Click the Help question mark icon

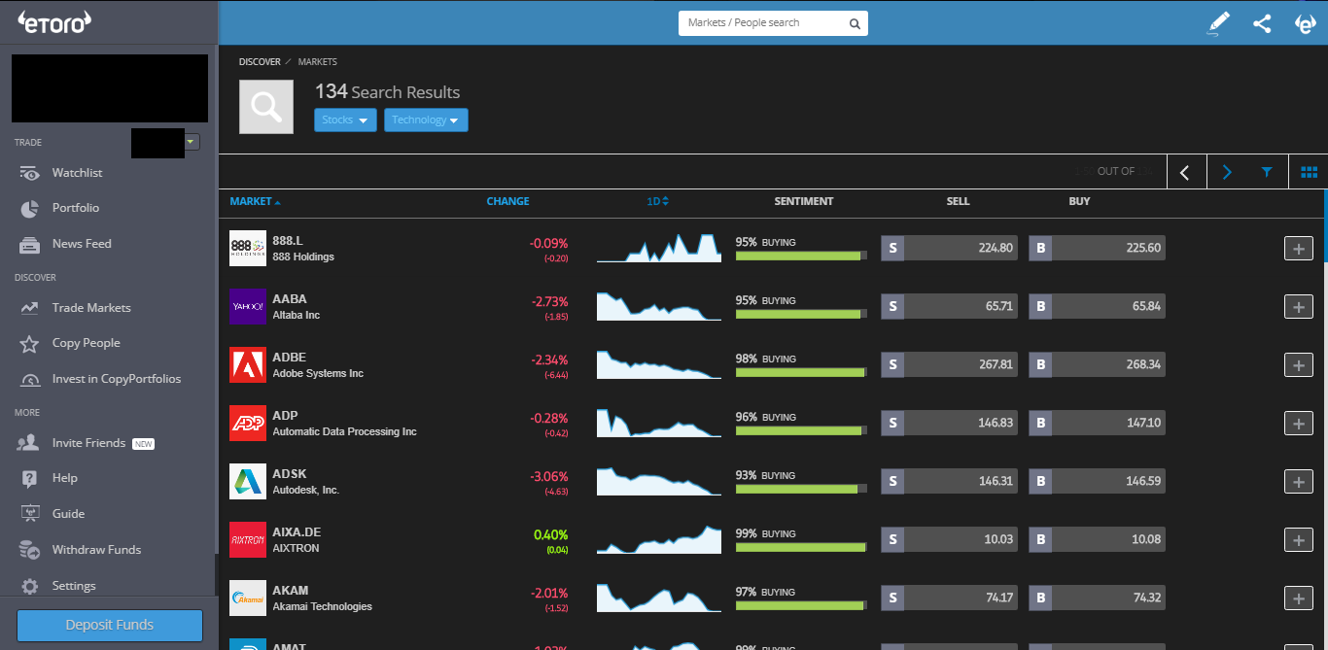tap(30, 478)
